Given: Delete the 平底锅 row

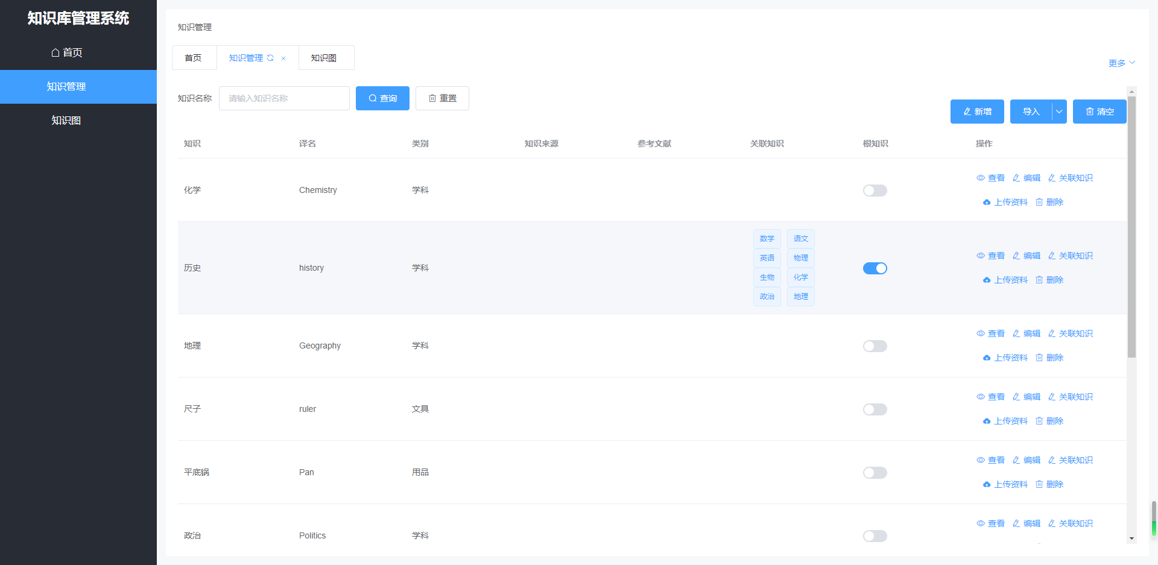Looking at the screenshot, I should tap(1049, 484).
